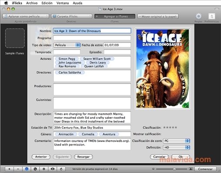This screenshot has width=221, height=173.
Task: Click the Cancelar button
Action: 159,157
